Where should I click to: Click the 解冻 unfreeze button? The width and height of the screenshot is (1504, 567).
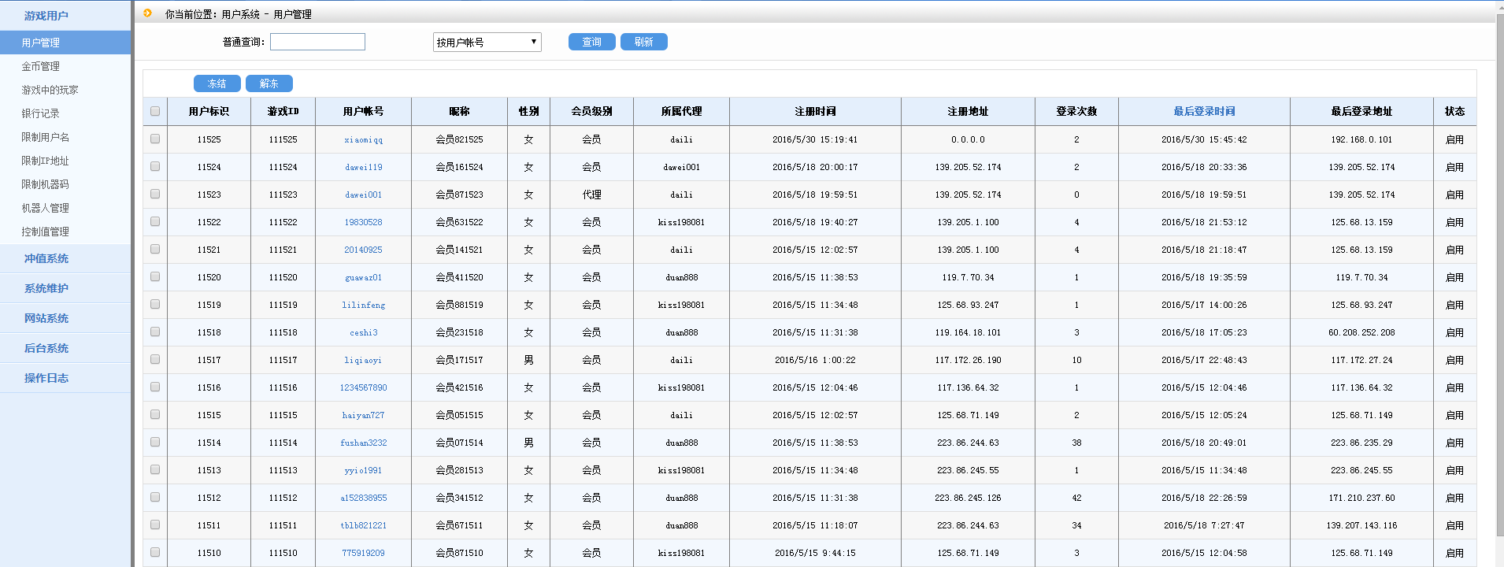pos(269,83)
